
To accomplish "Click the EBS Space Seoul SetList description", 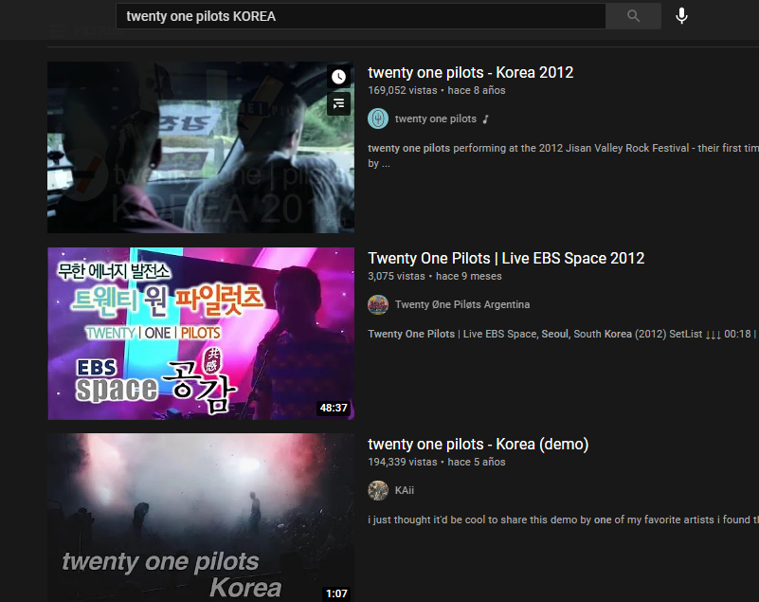I will pos(564,334).
